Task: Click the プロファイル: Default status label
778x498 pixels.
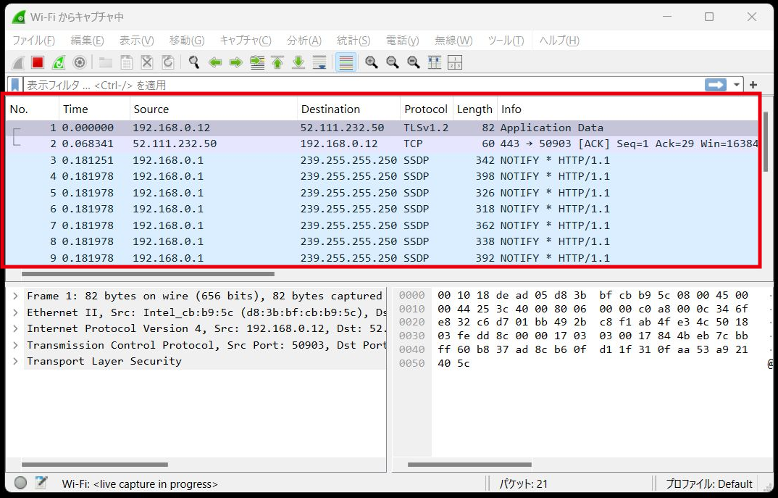Action: pyautogui.click(x=708, y=484)
